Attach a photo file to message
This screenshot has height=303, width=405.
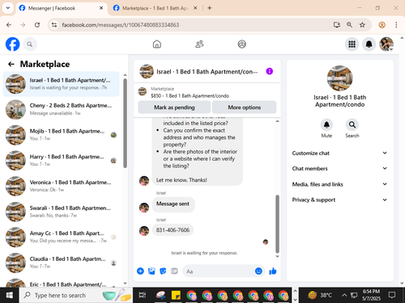[x=151, y=271]
